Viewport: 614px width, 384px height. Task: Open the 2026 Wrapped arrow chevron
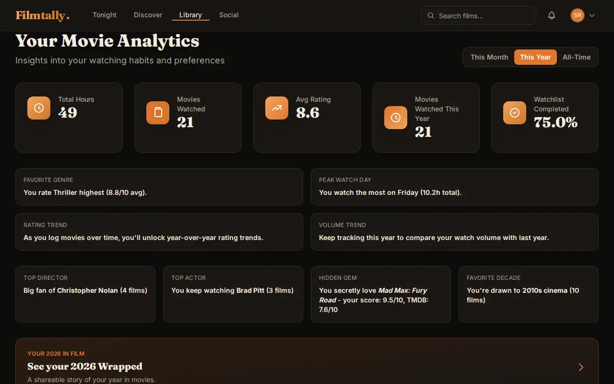[581, 367]
